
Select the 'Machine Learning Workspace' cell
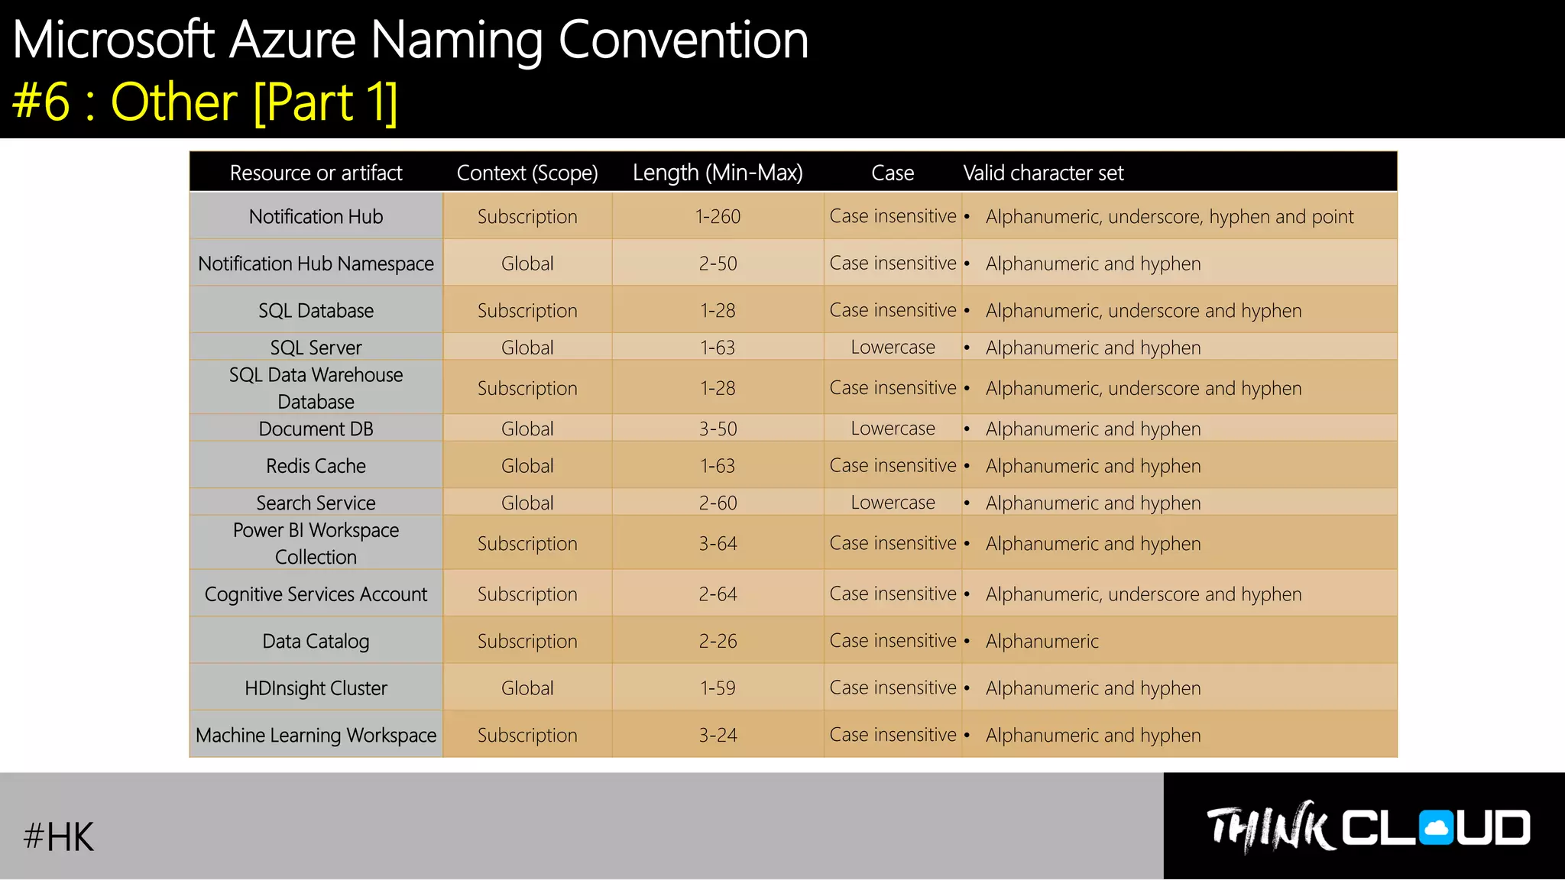tap(316, 735)
